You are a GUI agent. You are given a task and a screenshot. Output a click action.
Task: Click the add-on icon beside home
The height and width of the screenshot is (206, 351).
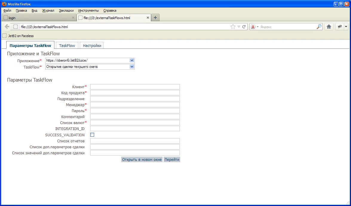point(340,27)
